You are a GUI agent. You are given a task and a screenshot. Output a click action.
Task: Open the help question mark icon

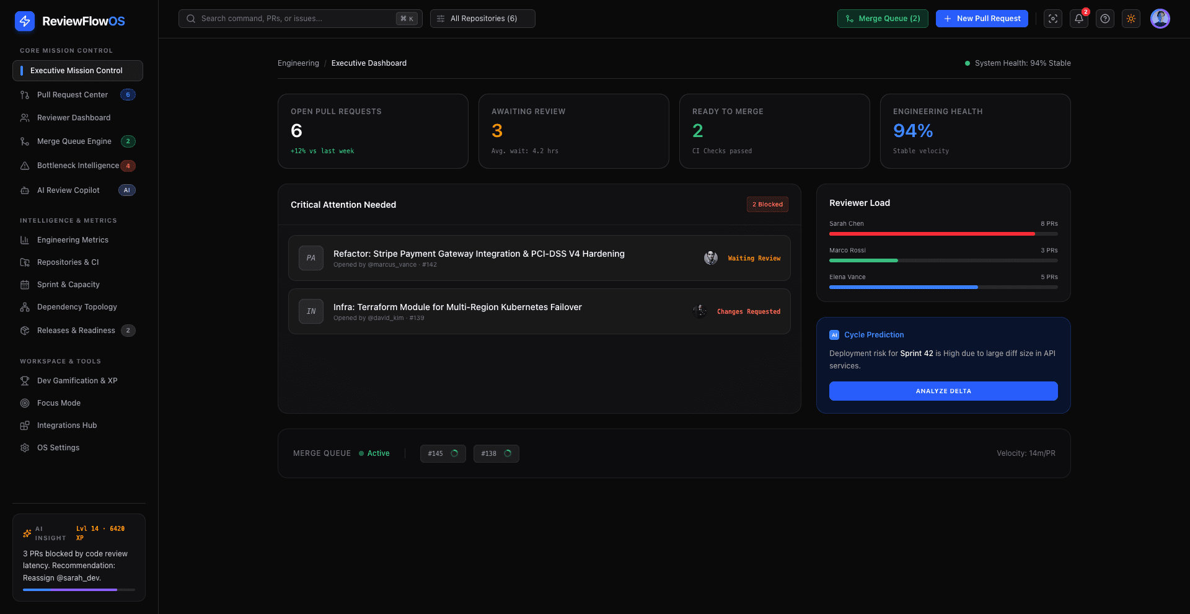1105,19
